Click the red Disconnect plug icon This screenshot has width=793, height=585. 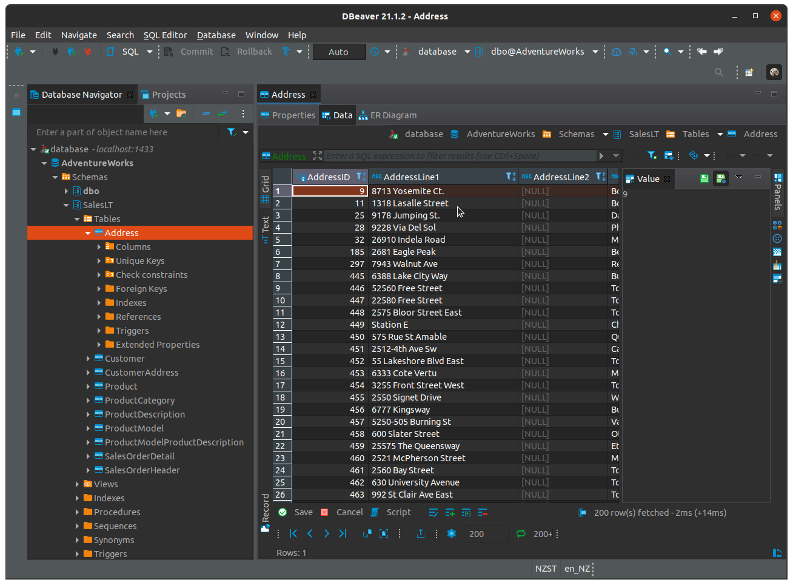88,52
